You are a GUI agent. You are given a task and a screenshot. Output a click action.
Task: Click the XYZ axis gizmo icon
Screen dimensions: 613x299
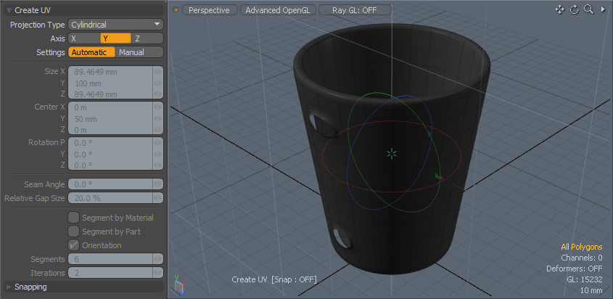178,286
